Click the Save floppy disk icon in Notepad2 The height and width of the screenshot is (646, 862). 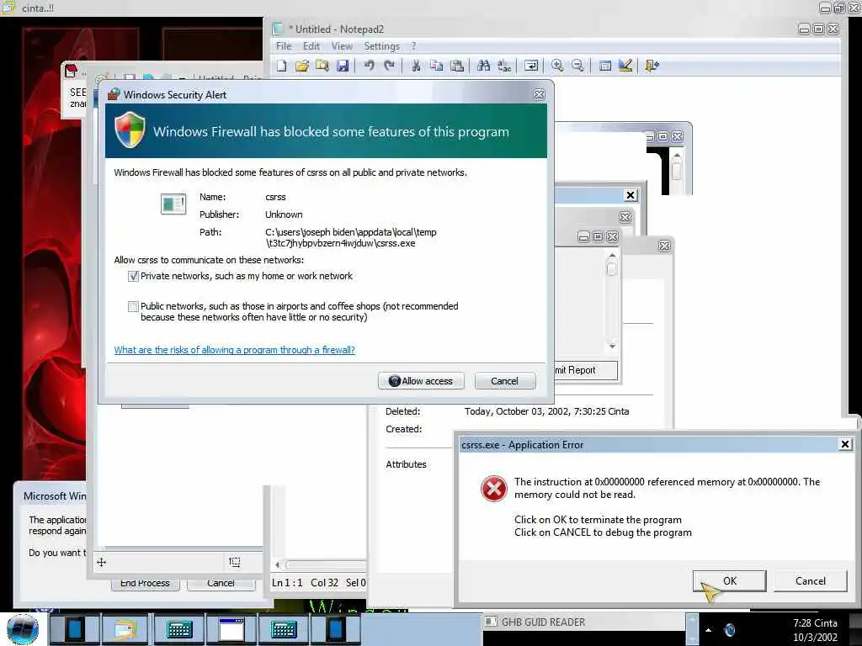coord(343,66)
